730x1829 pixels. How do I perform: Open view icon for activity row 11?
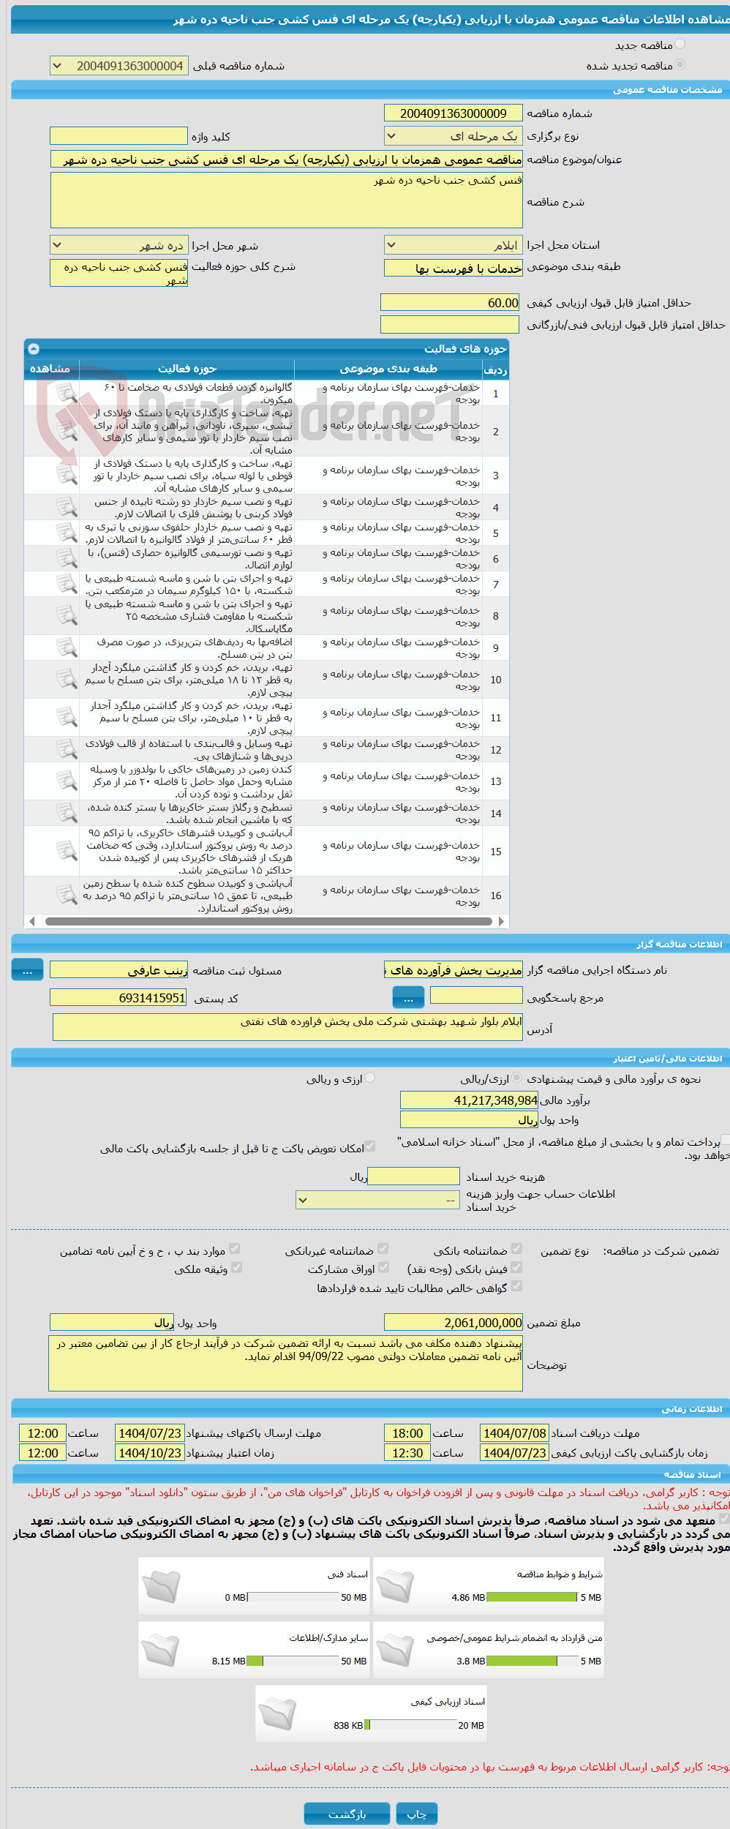tap(67, 718)
